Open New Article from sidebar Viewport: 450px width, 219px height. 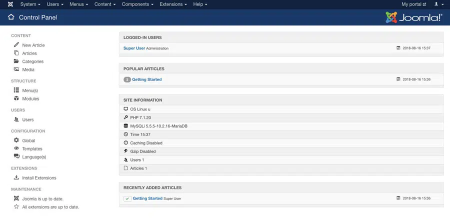33,45
